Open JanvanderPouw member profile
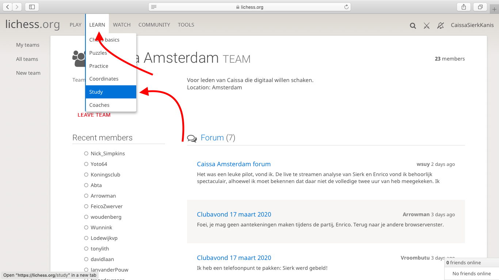 coord(110,270)
